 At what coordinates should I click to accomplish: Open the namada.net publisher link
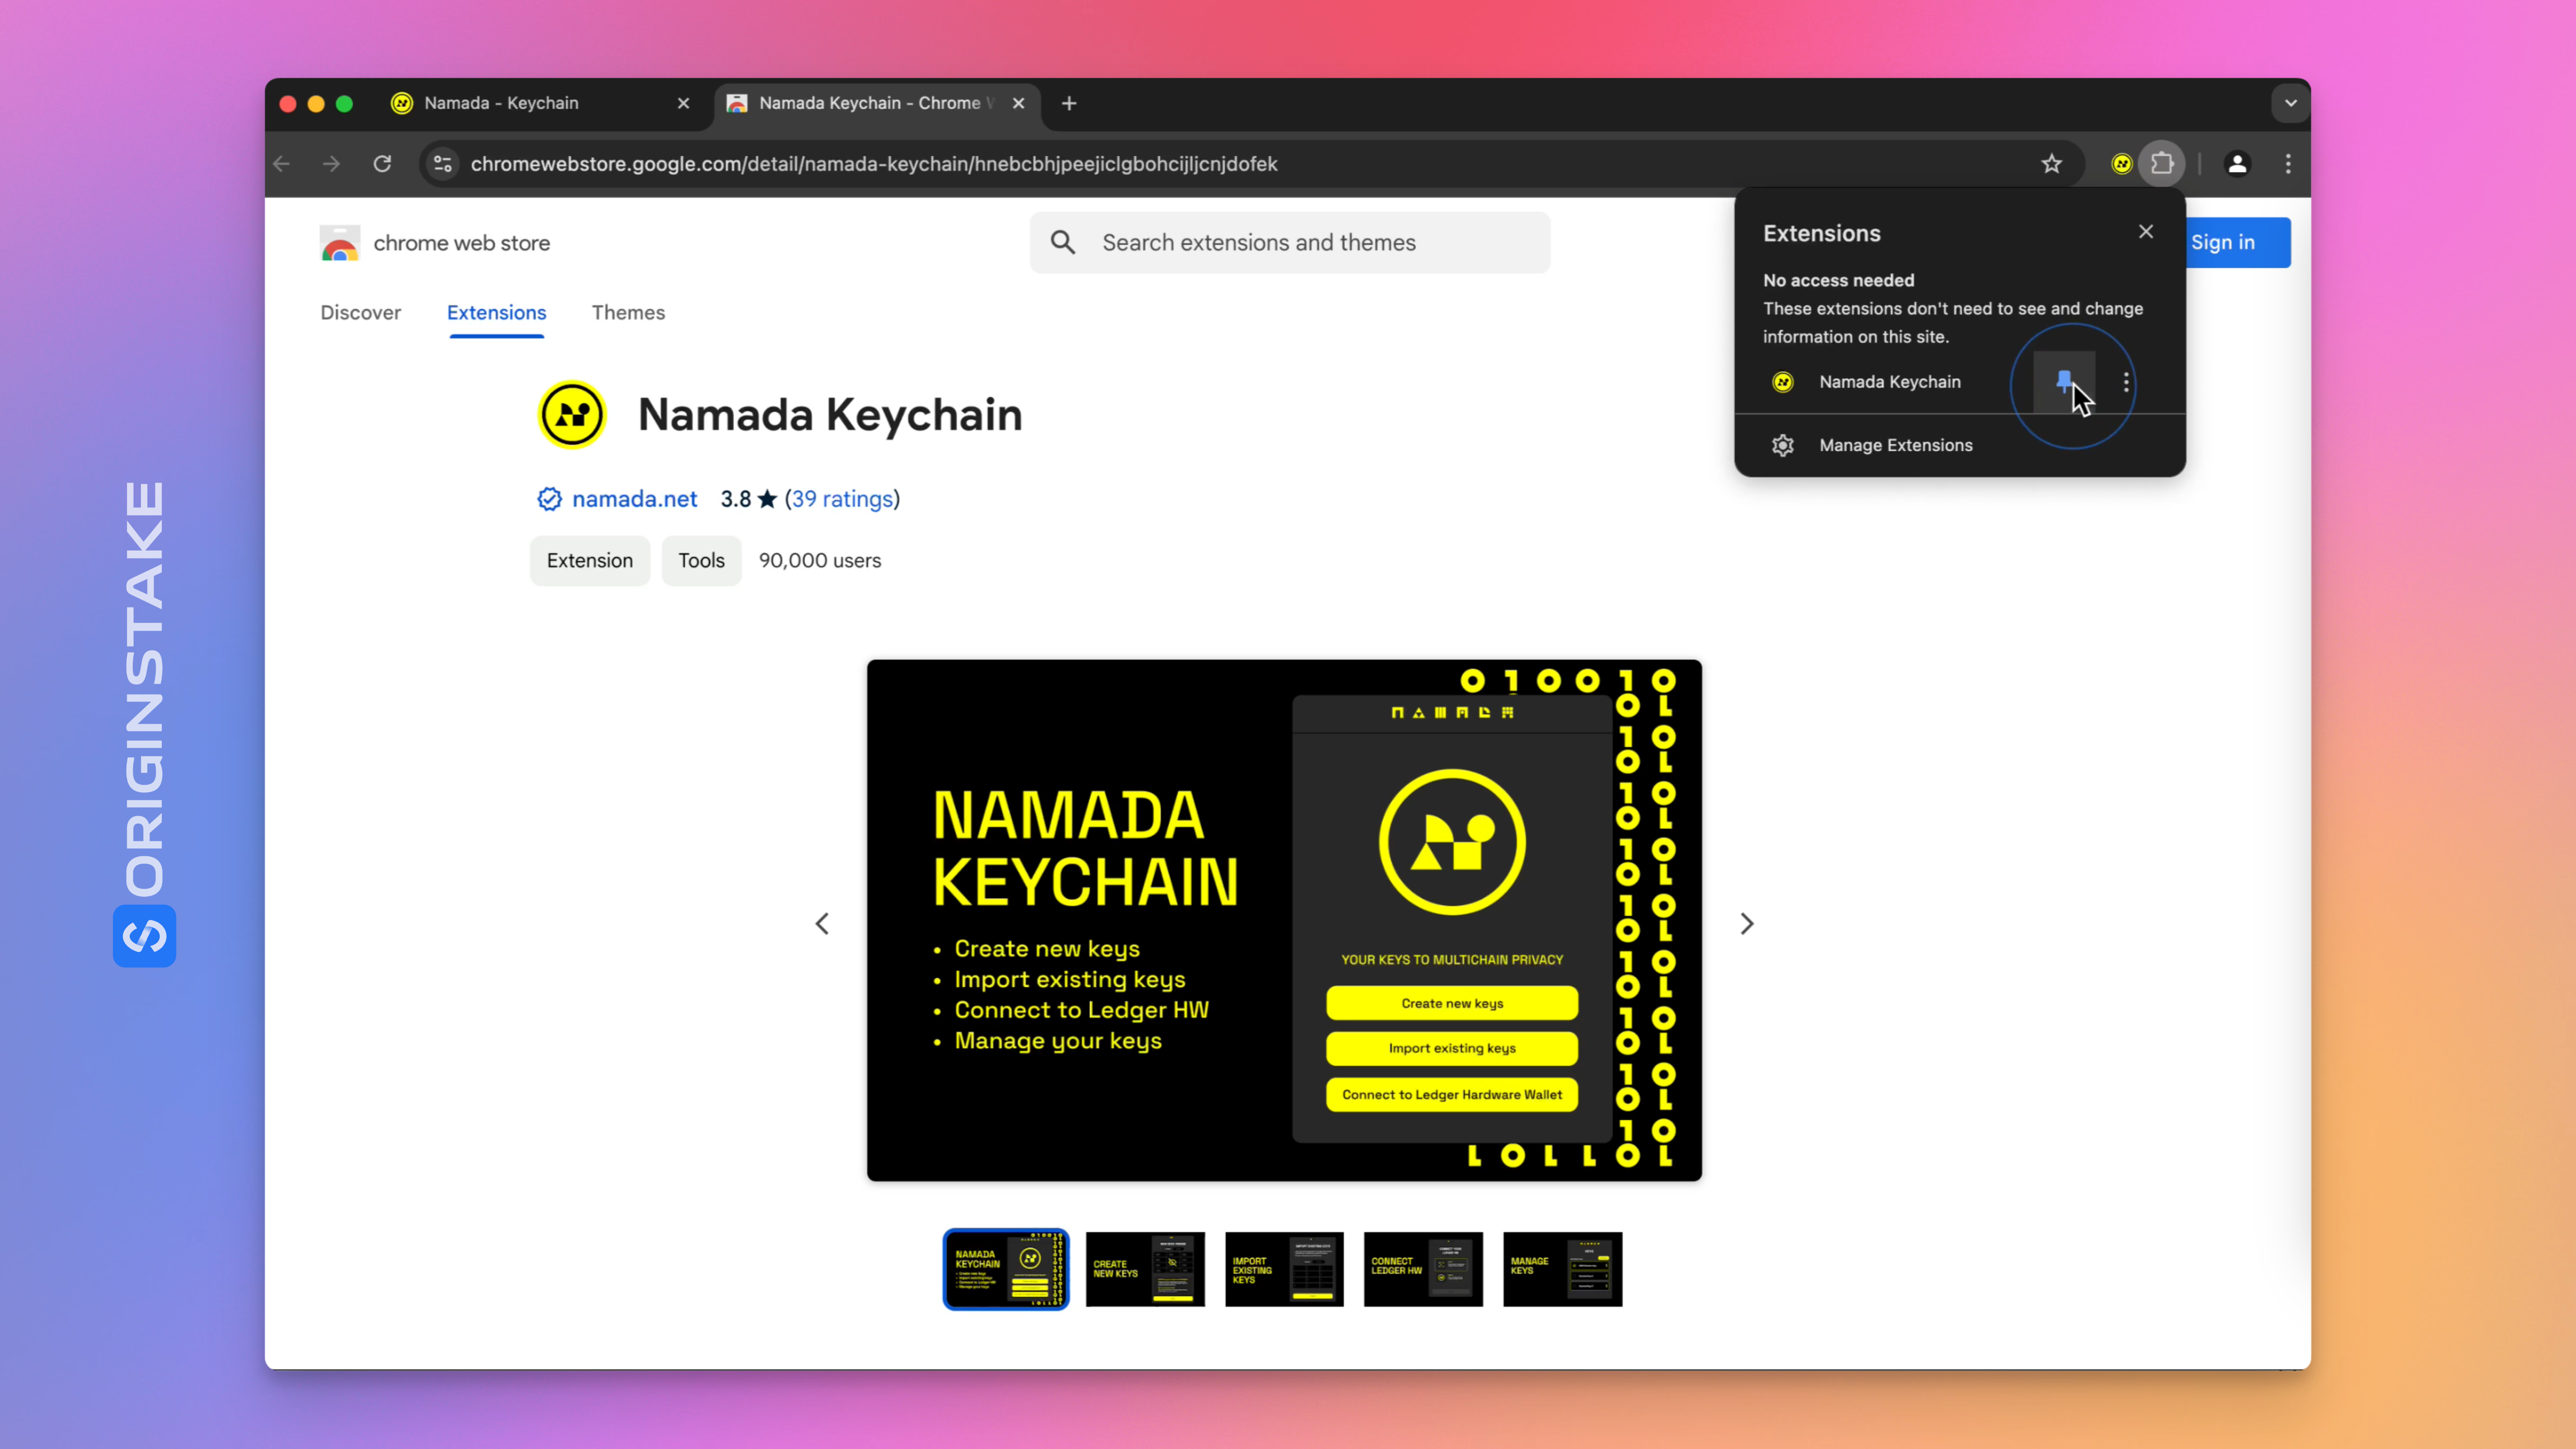[634, 499]
